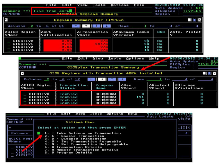Click left arrow in Regions Summary for TIVPLEX
The width and height of the screenshot is (222, 166).
pos(76,26)
